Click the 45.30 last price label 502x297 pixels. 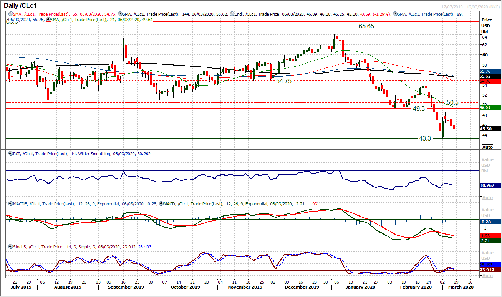(487, 129)
